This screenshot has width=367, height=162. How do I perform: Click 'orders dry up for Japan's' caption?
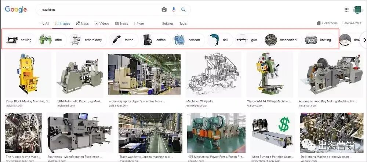[x=137, y=101]
